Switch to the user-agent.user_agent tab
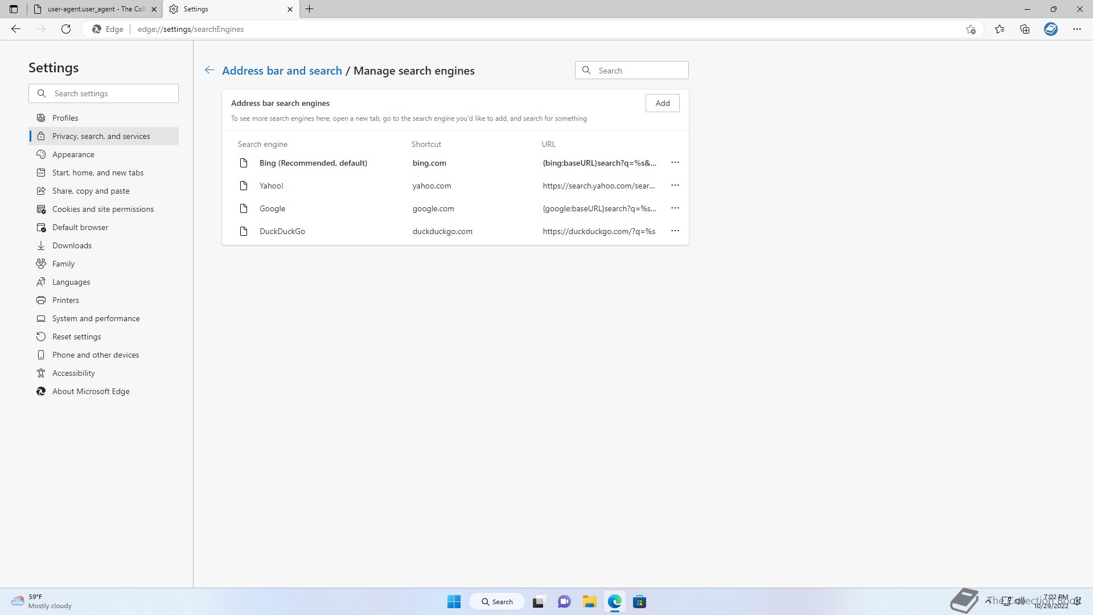Image resolution: width=1093 pixels, height=615 pixels. coord(95,9)
